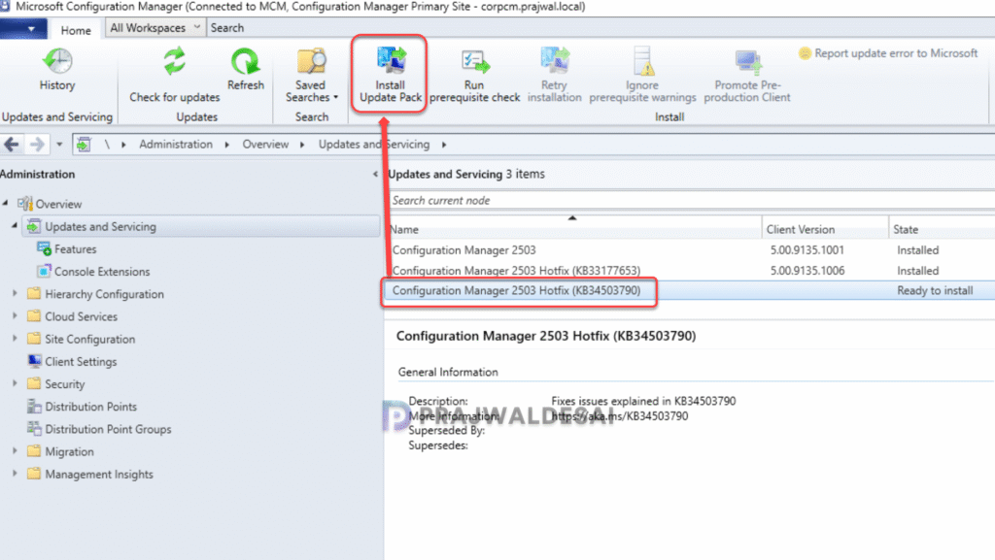Viewport: 995px width, 560px height.
Task: Open the History ribbon button
Action: pos(57,70)
